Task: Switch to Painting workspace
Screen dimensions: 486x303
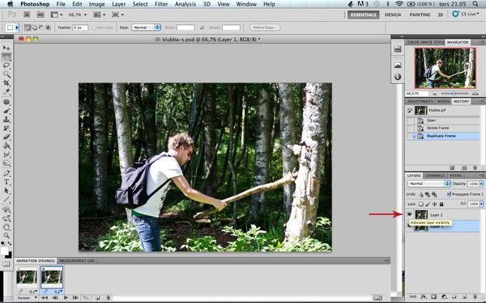Action: click(420, 15)
